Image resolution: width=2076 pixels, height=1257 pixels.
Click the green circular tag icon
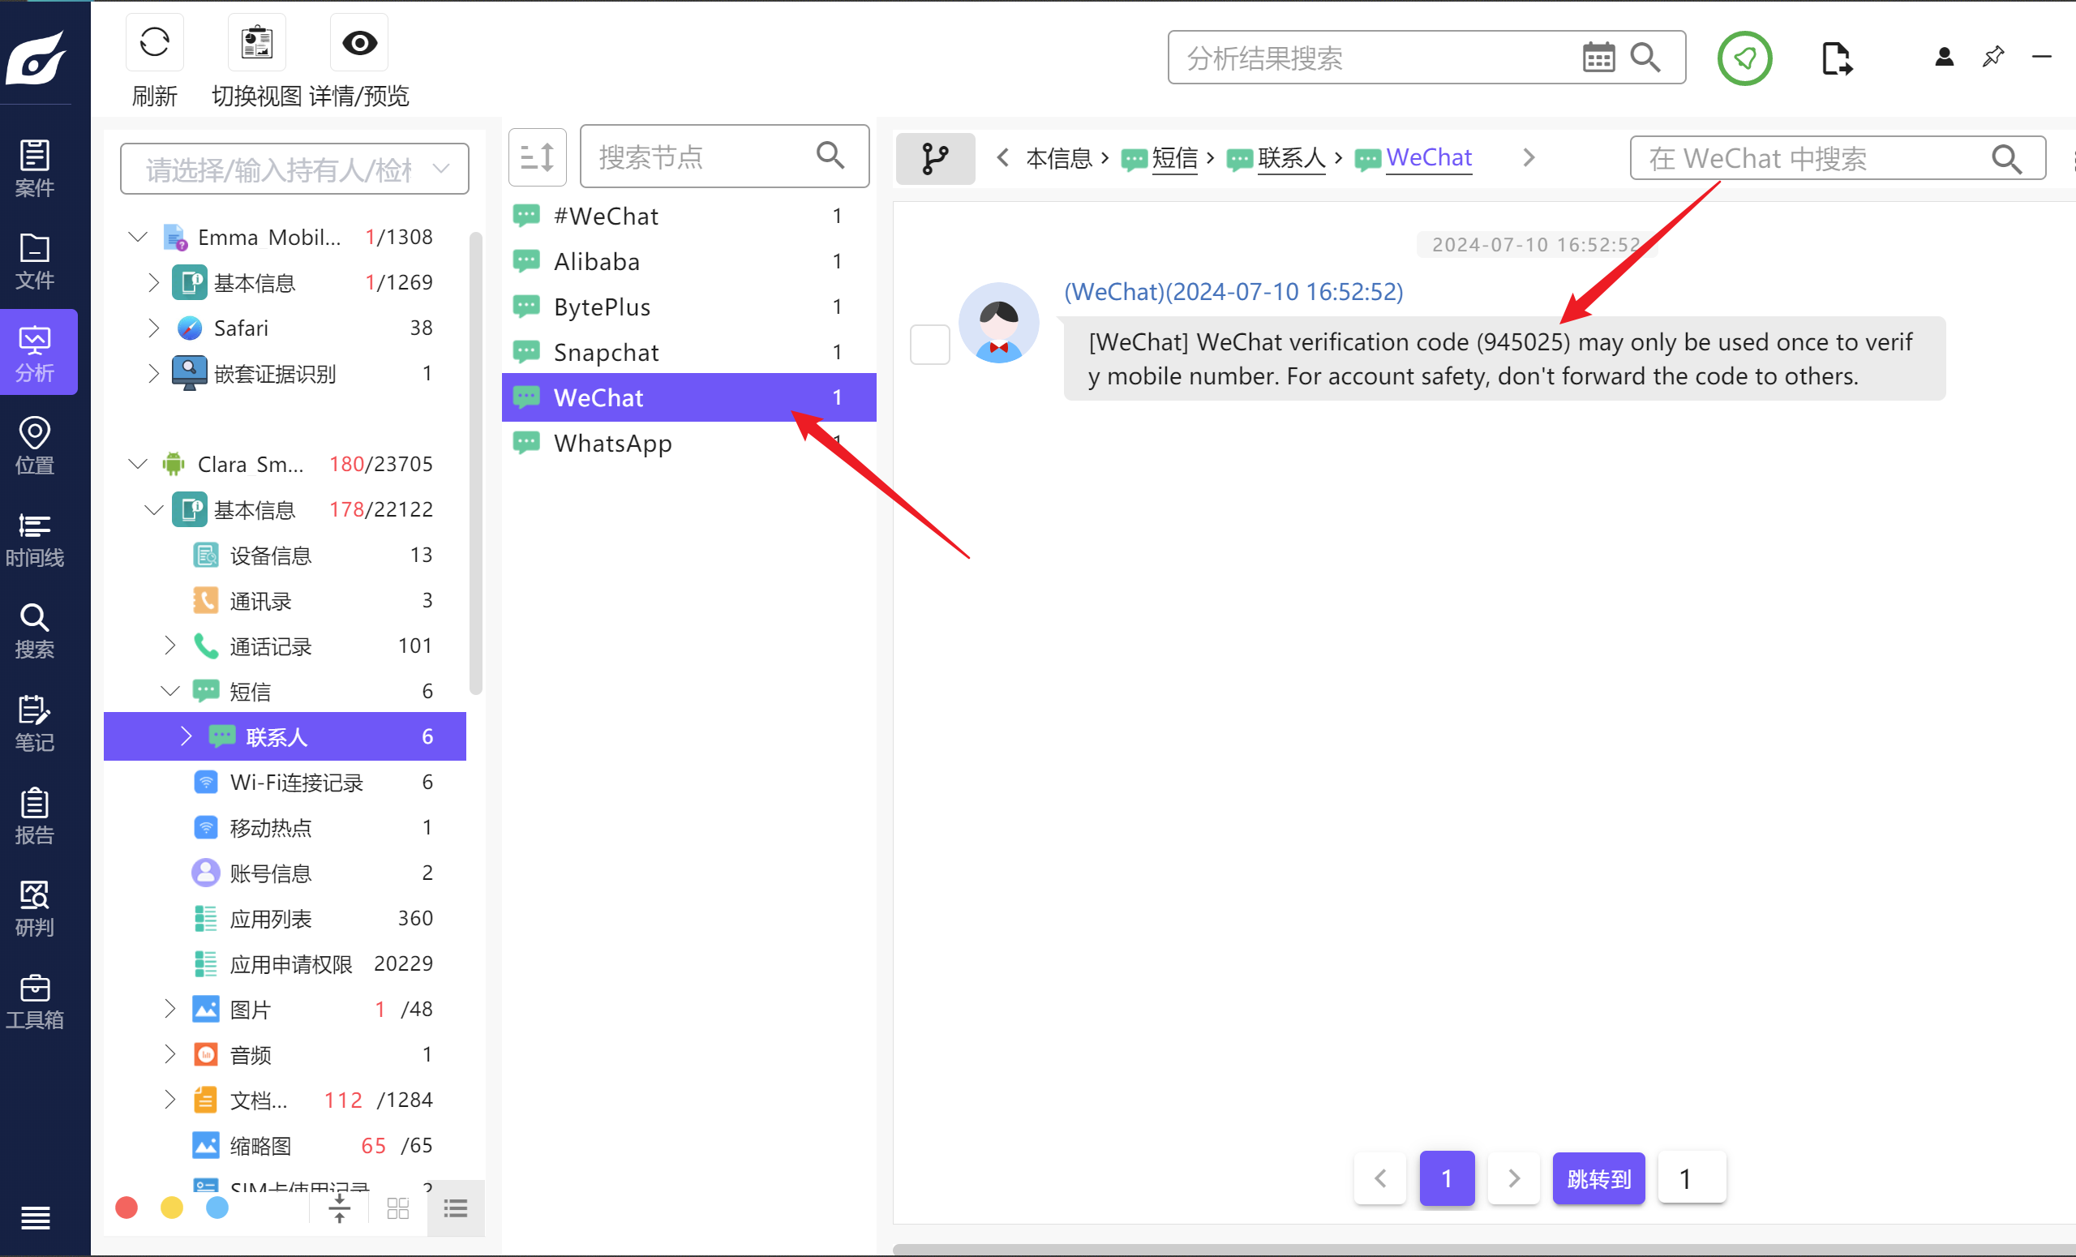click(x=1744, y=58)
